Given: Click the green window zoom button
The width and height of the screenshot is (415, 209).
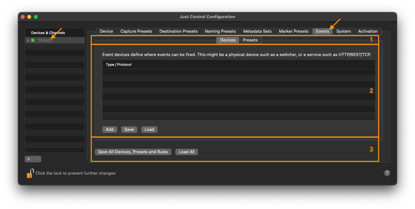Looking at the screenshot, I should (x=36, y=17).
